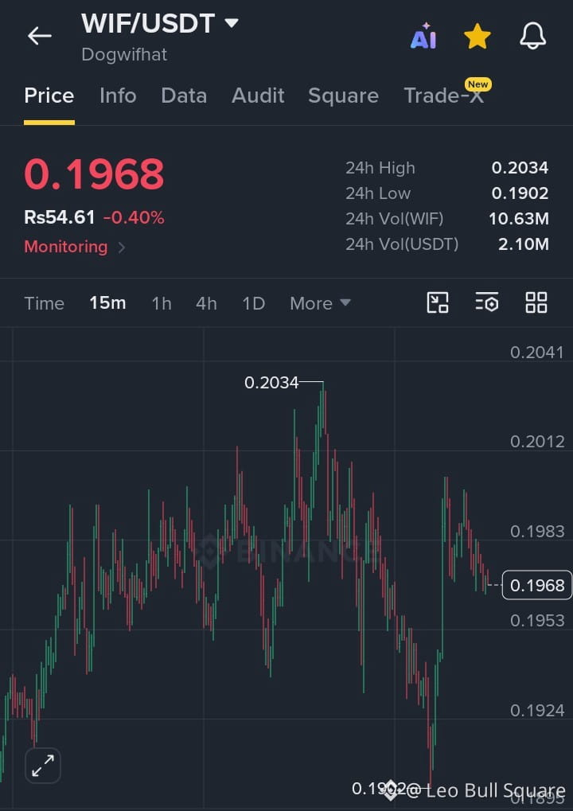573x811 pixels.
Task: Expand the chart to fullscreen
Action: [43, 766]
